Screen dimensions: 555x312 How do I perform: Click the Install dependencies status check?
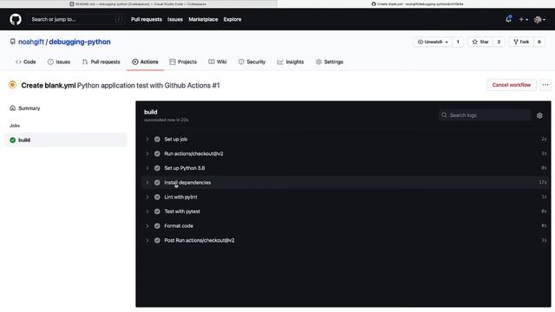point(157,183)
